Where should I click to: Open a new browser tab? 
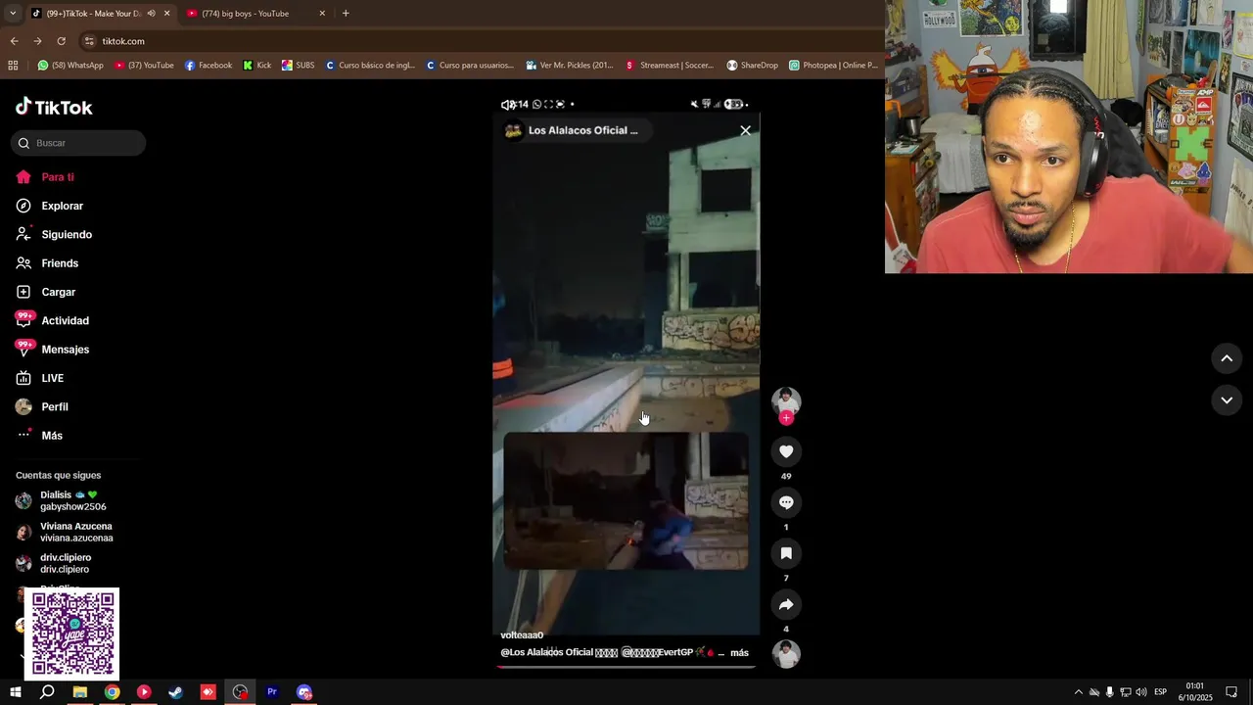click(346, 14)
